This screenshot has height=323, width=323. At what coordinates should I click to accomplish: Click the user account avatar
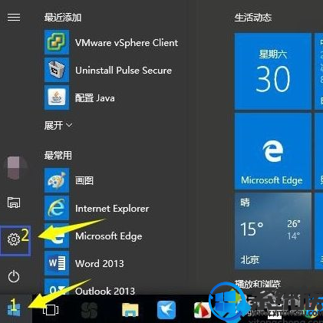(15, 168)
